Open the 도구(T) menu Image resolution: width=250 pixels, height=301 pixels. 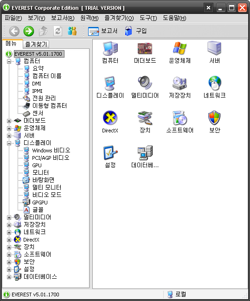[x=148, y=18]
